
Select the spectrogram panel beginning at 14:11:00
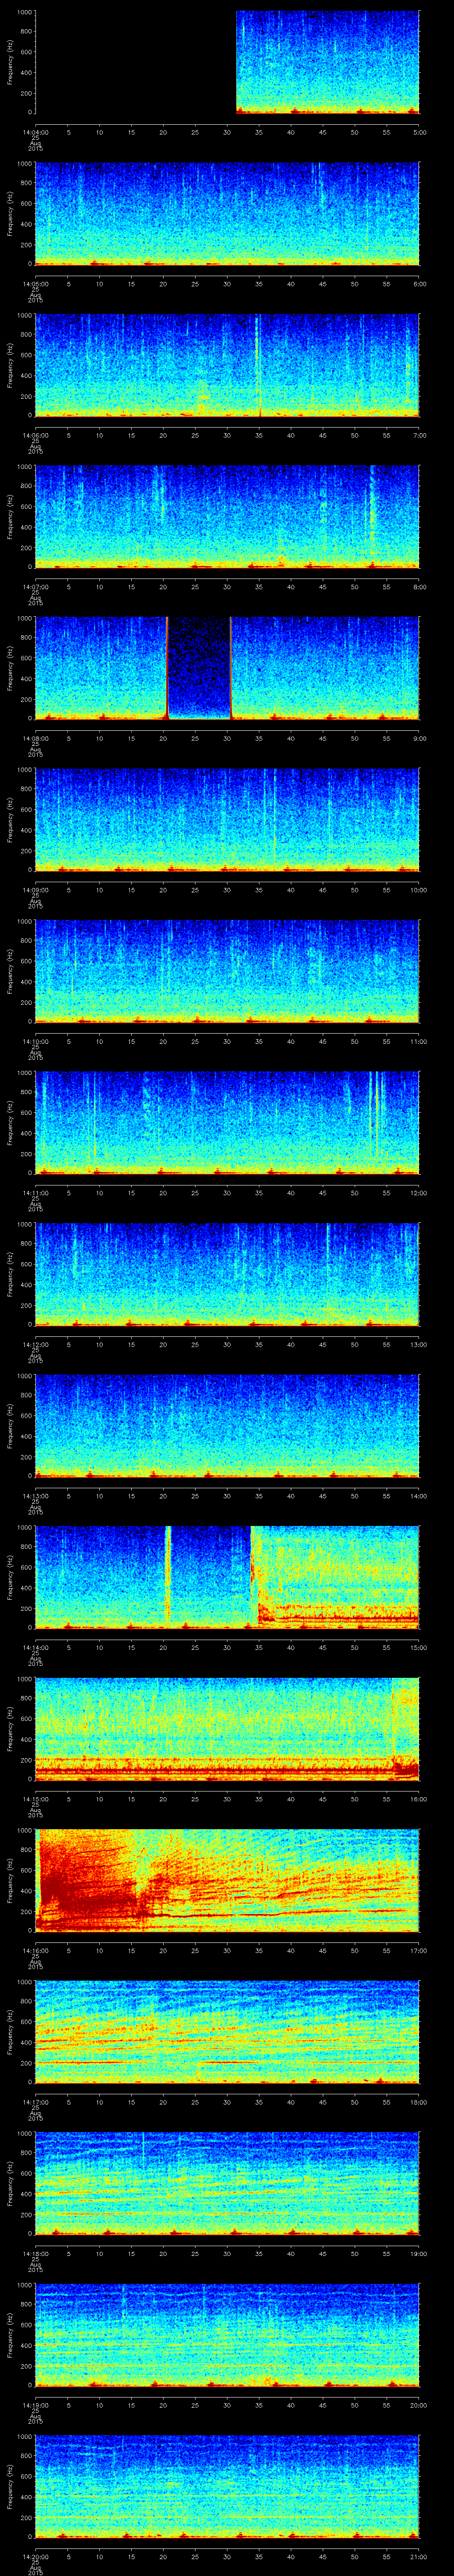[227, 1122]
